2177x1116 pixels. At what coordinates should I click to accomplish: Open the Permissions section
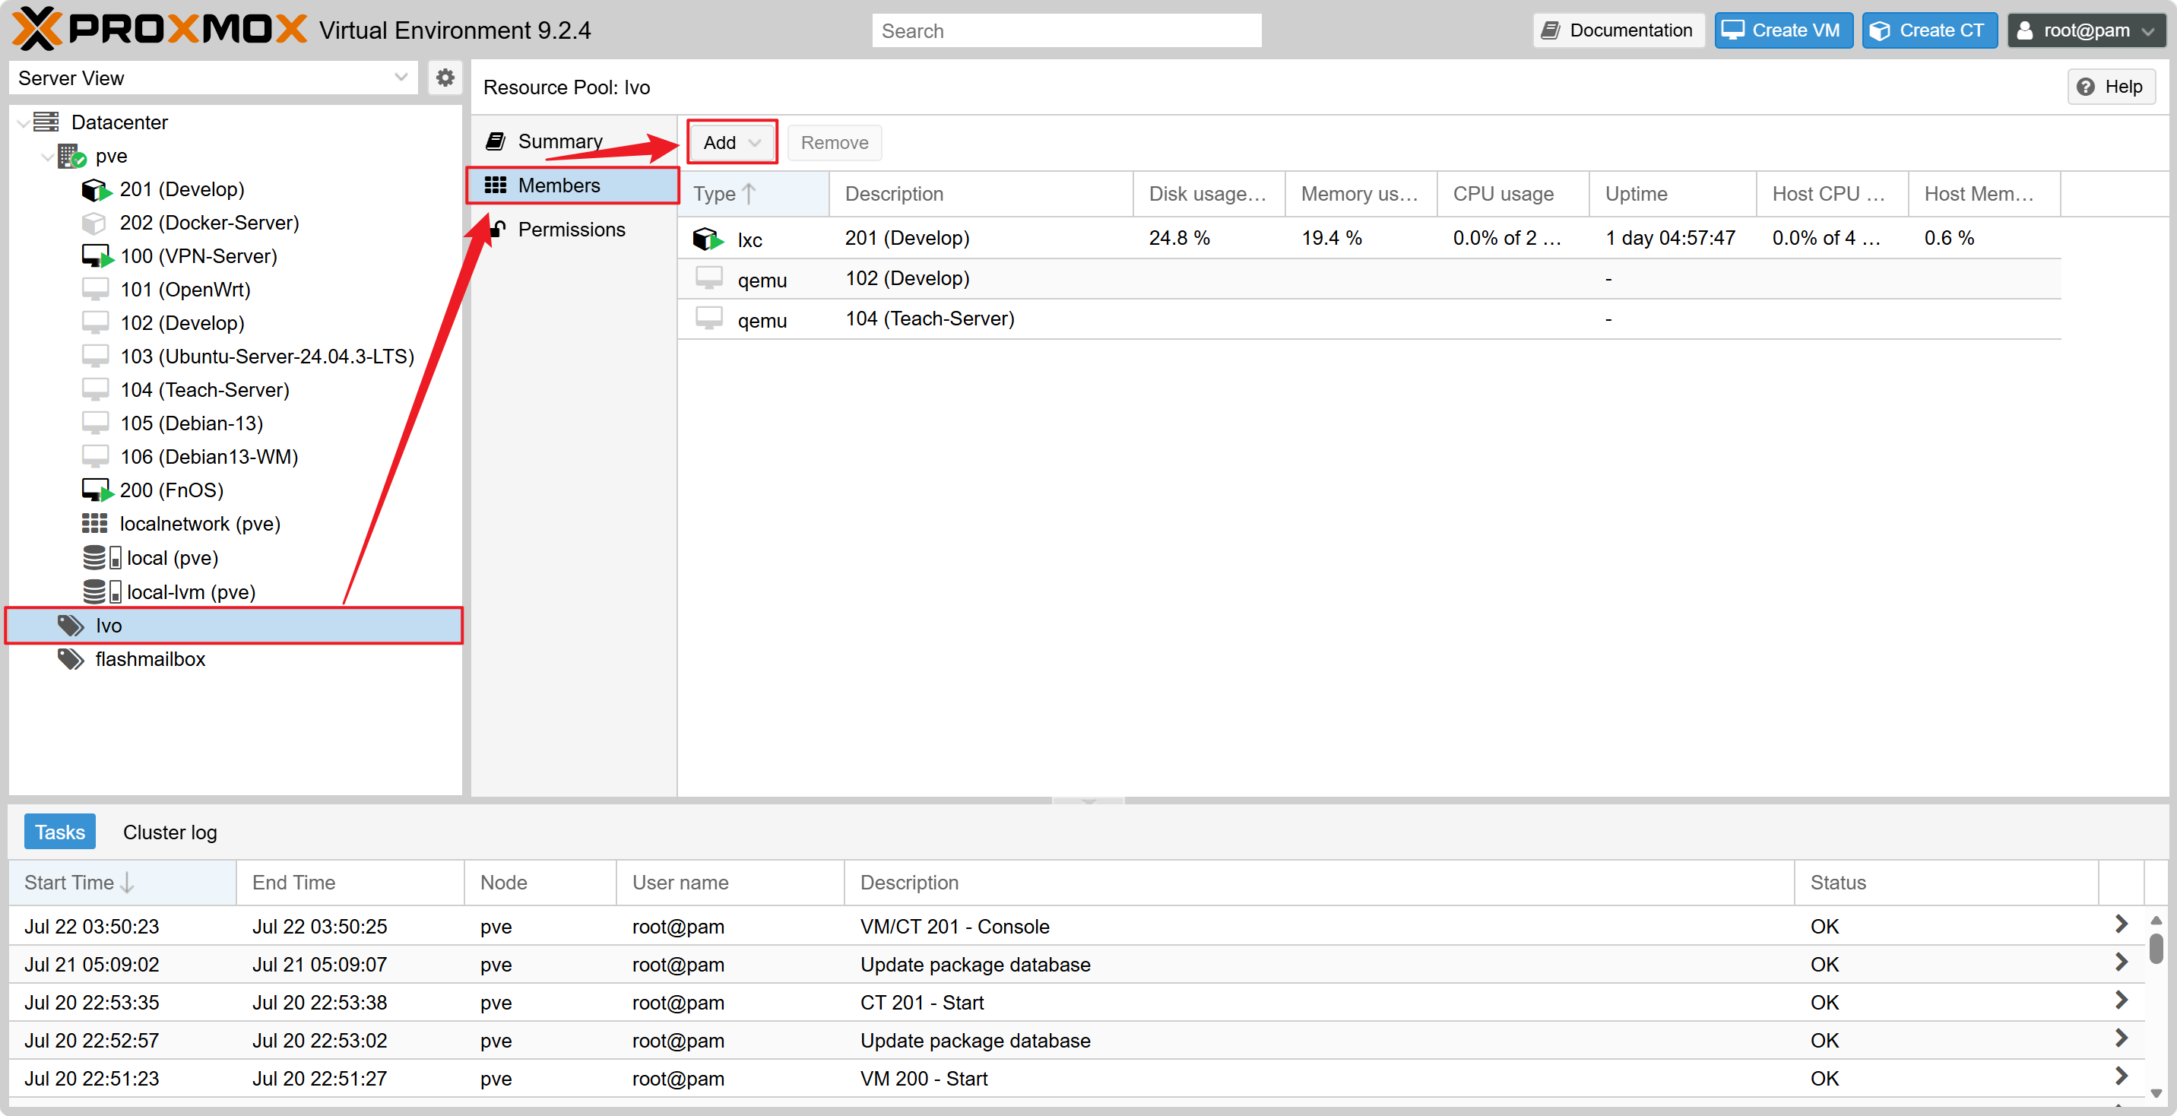[574, 229]
